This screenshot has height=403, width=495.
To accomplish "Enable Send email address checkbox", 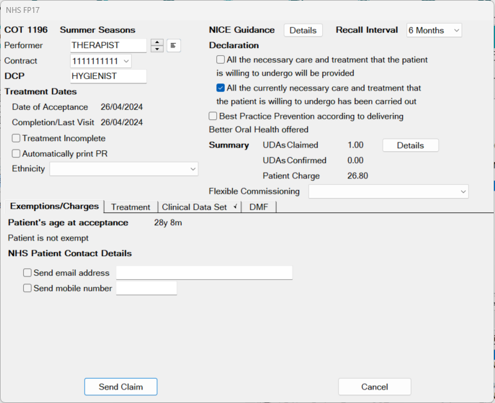I will point(28,273).
